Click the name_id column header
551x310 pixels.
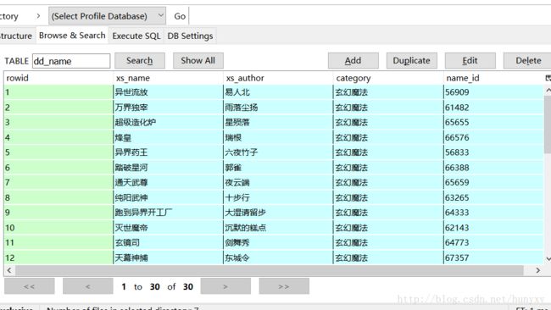coord(493,78)
